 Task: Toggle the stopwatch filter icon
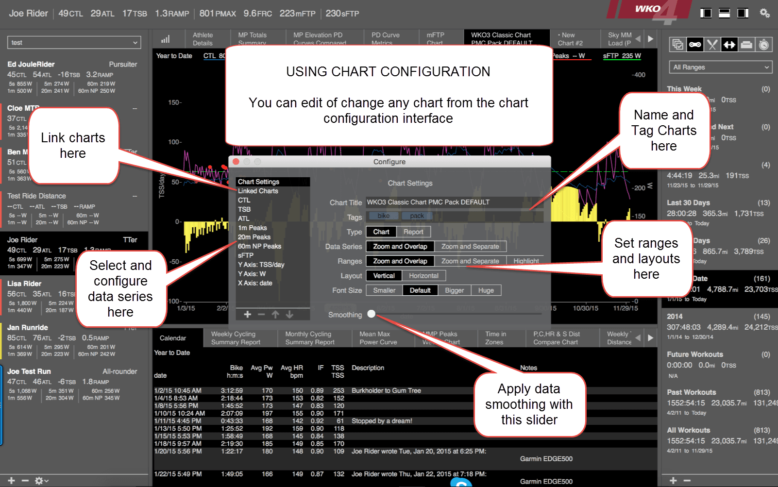click(x=764, y=45)
